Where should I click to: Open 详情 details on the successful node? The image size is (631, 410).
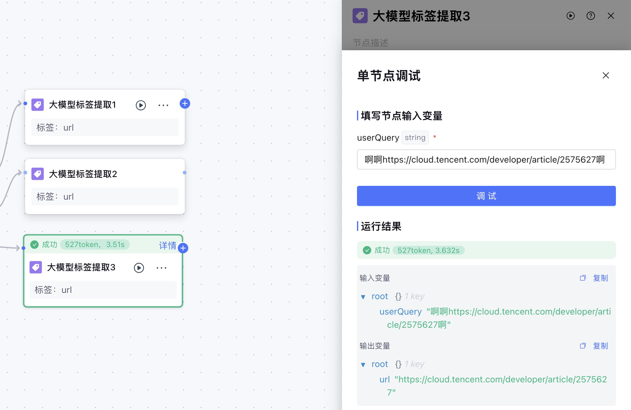tap(167, 245)
